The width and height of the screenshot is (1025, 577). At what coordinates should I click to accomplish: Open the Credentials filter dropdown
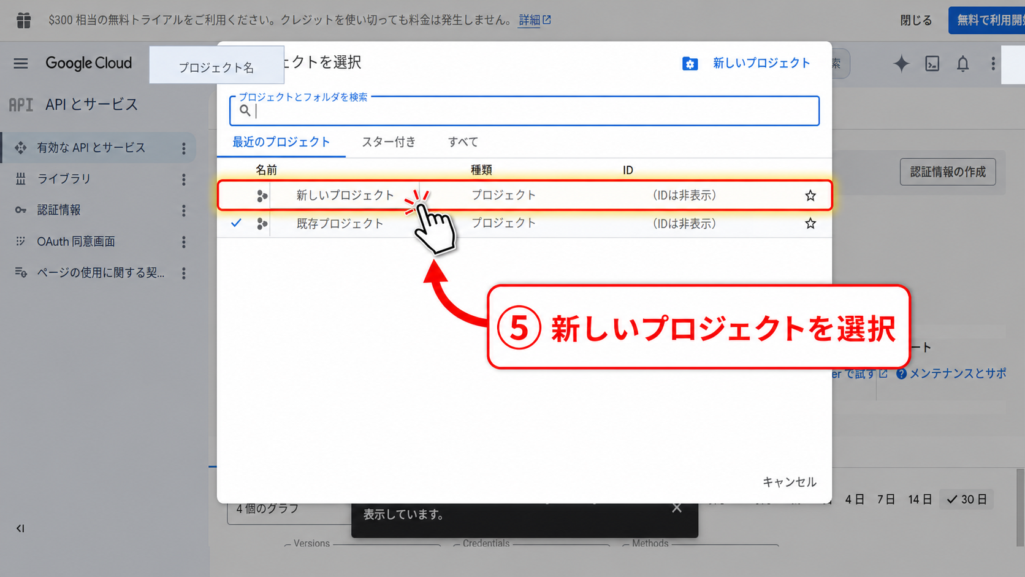point(532,544)
